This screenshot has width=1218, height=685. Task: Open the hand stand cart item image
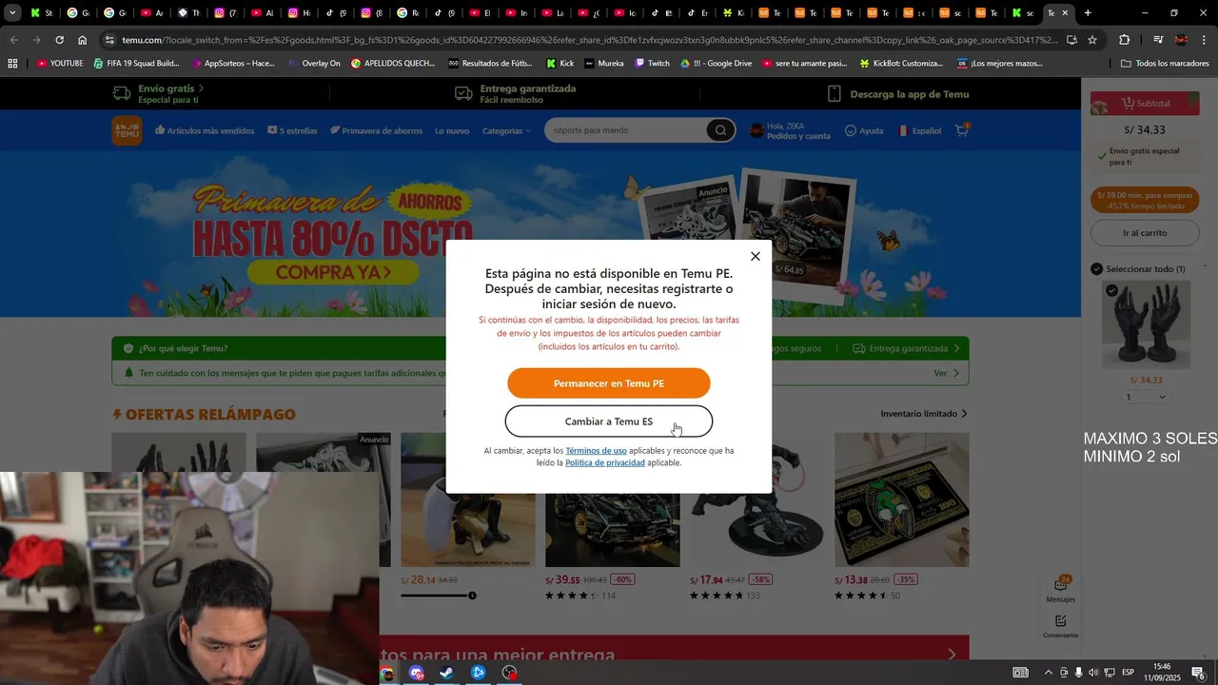[1146, 325]
